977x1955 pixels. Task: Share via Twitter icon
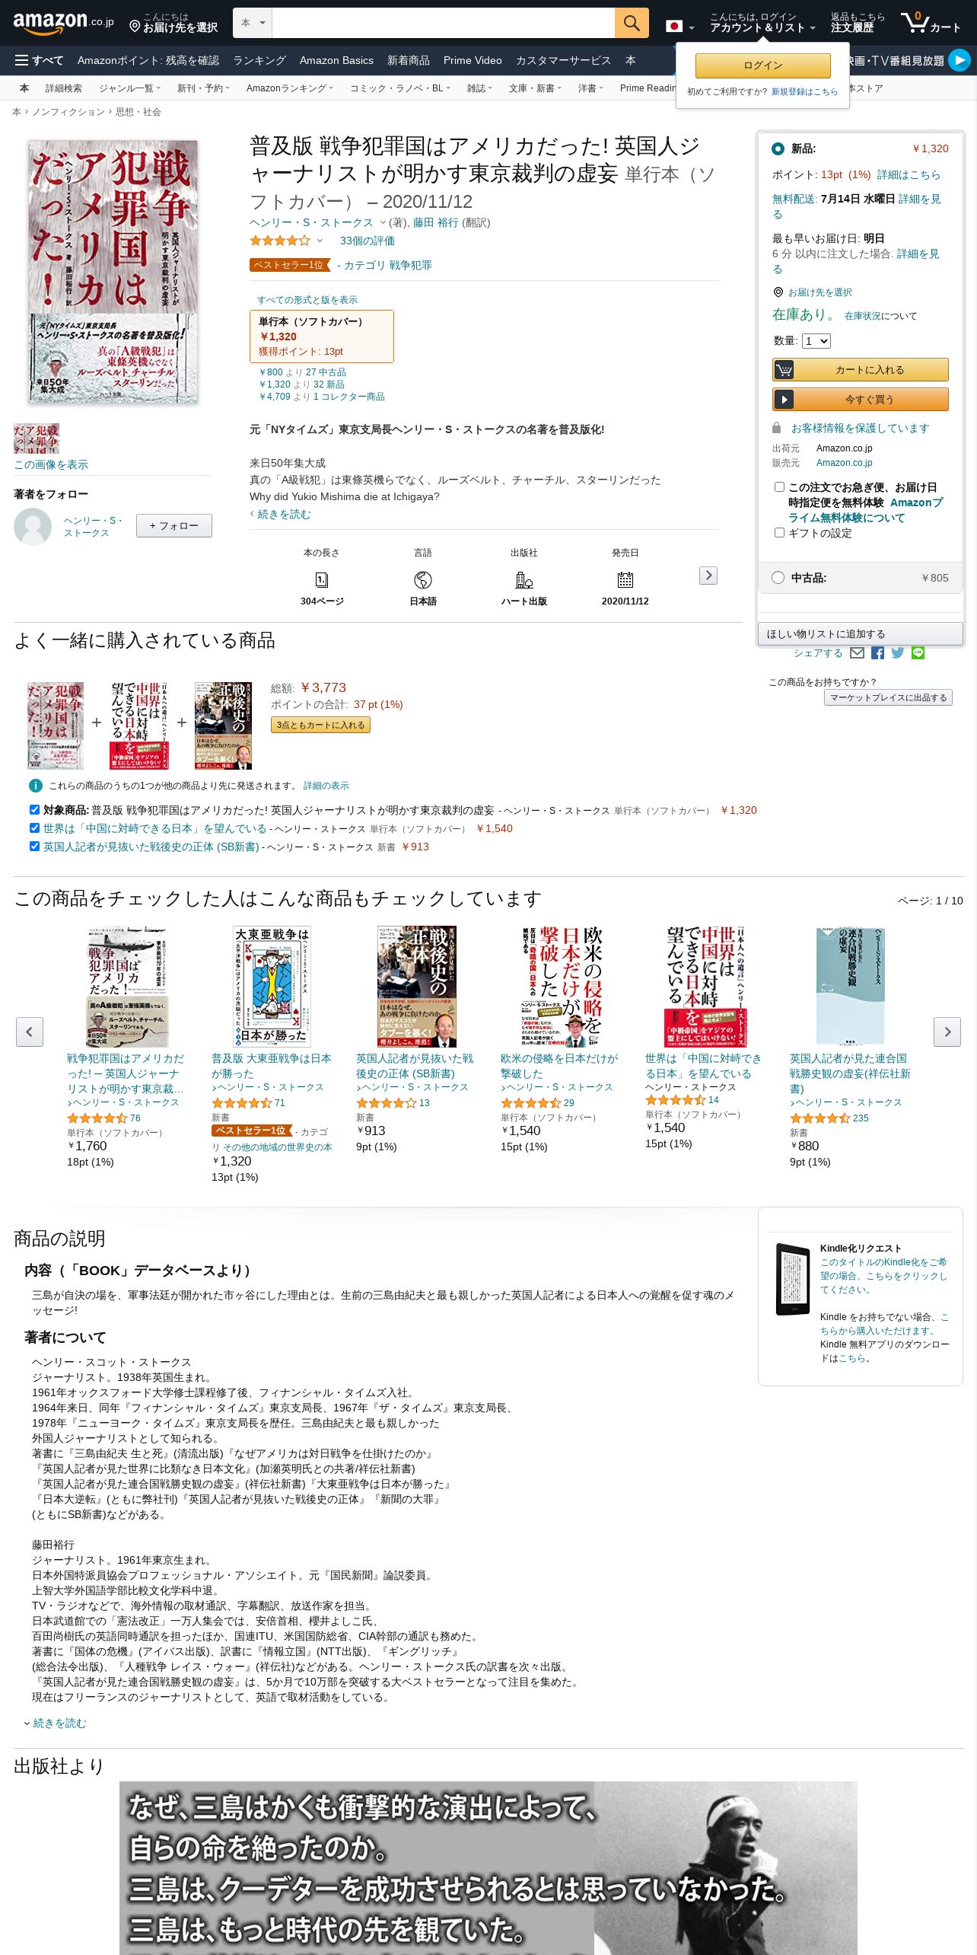click(x=898, y=653)
